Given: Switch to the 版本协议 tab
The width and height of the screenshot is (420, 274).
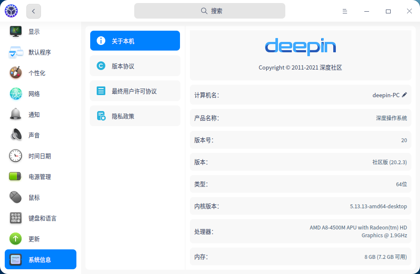Looking at the screenshot, I should [135, 65].
